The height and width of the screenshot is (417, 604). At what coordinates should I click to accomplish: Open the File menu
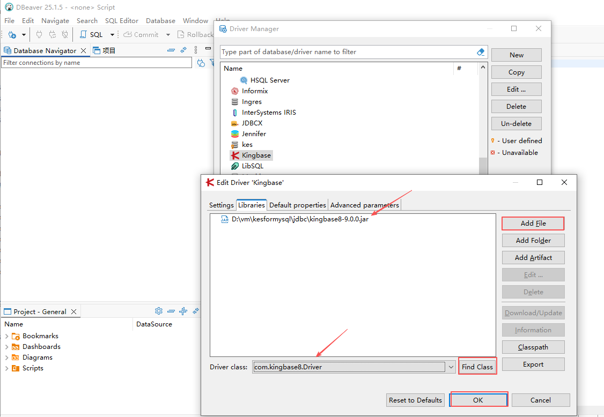9,21
